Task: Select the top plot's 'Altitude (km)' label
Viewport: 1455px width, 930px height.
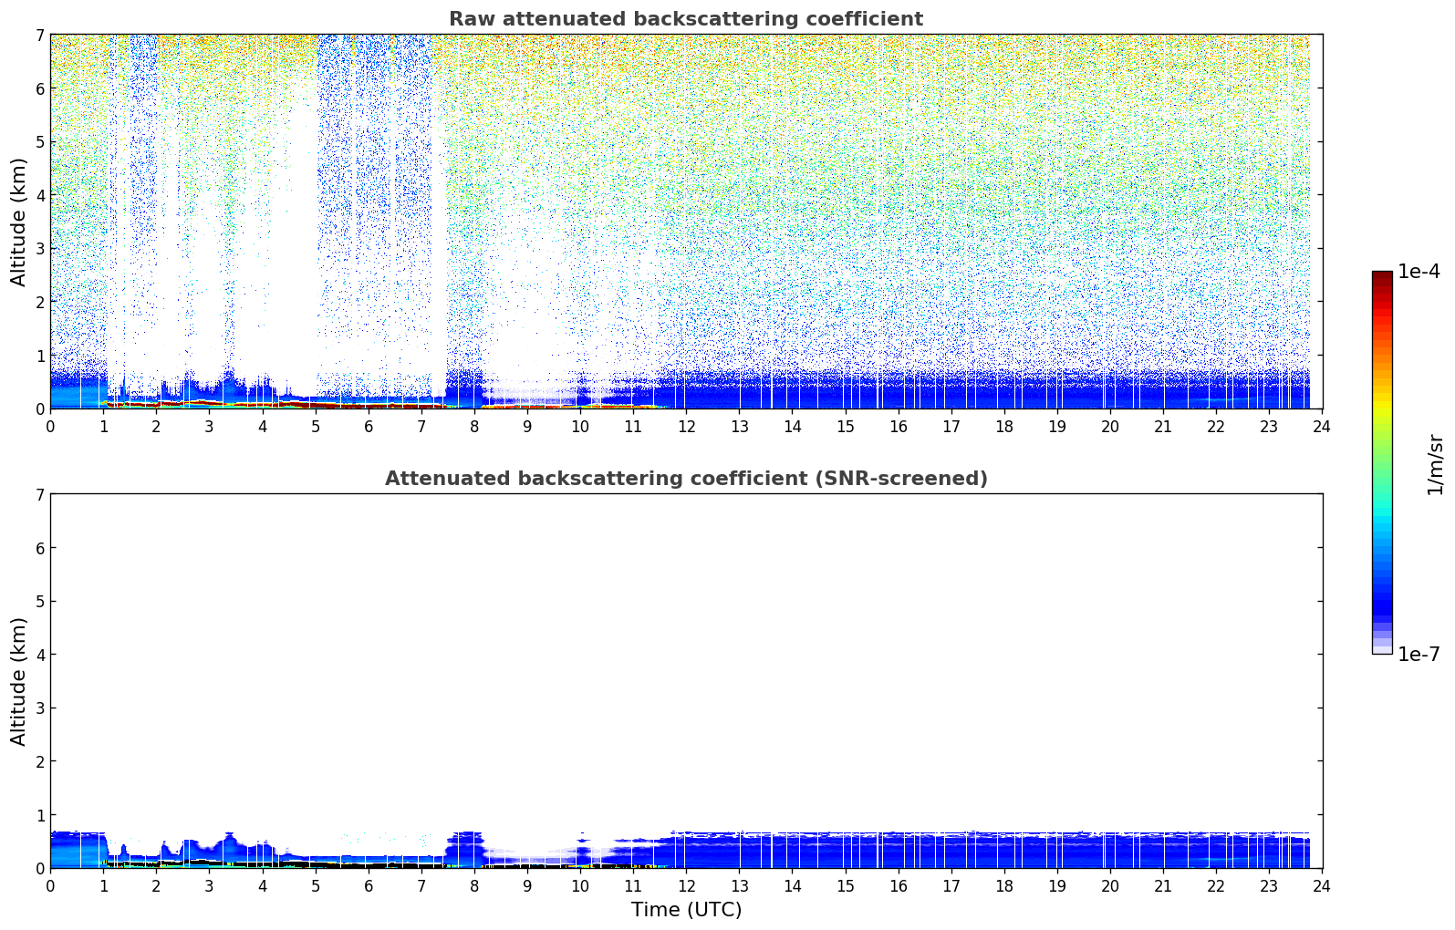Action: point(19,222)
